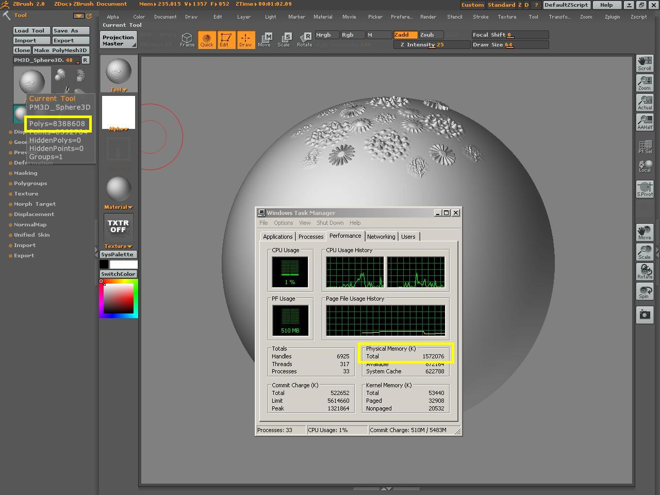Click the SysPalette button
The width and height of the screenshot is (660, 495).
pyautogui.click(x=118, y=255)
